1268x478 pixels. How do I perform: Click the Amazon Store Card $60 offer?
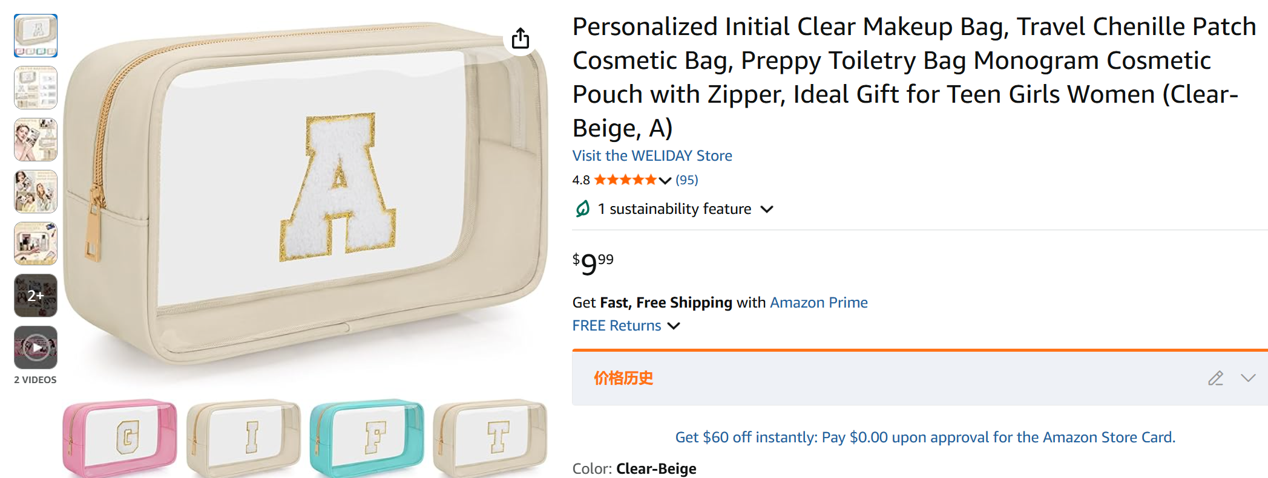[x=925, y=438]
